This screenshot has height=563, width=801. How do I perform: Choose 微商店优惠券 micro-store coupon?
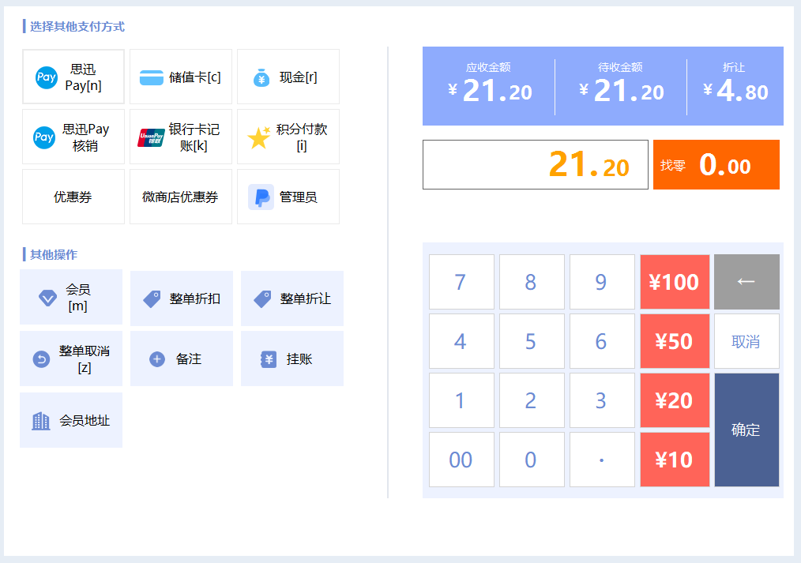tap(181, 197)
